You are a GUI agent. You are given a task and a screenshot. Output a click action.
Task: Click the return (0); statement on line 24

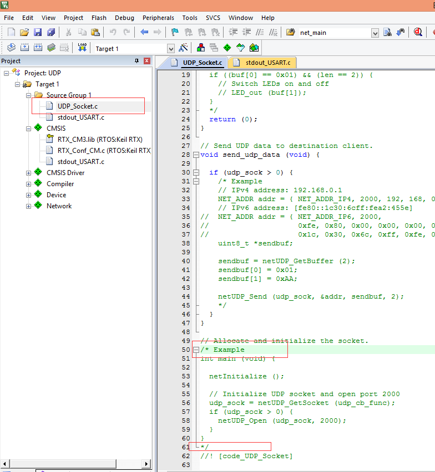233,119
